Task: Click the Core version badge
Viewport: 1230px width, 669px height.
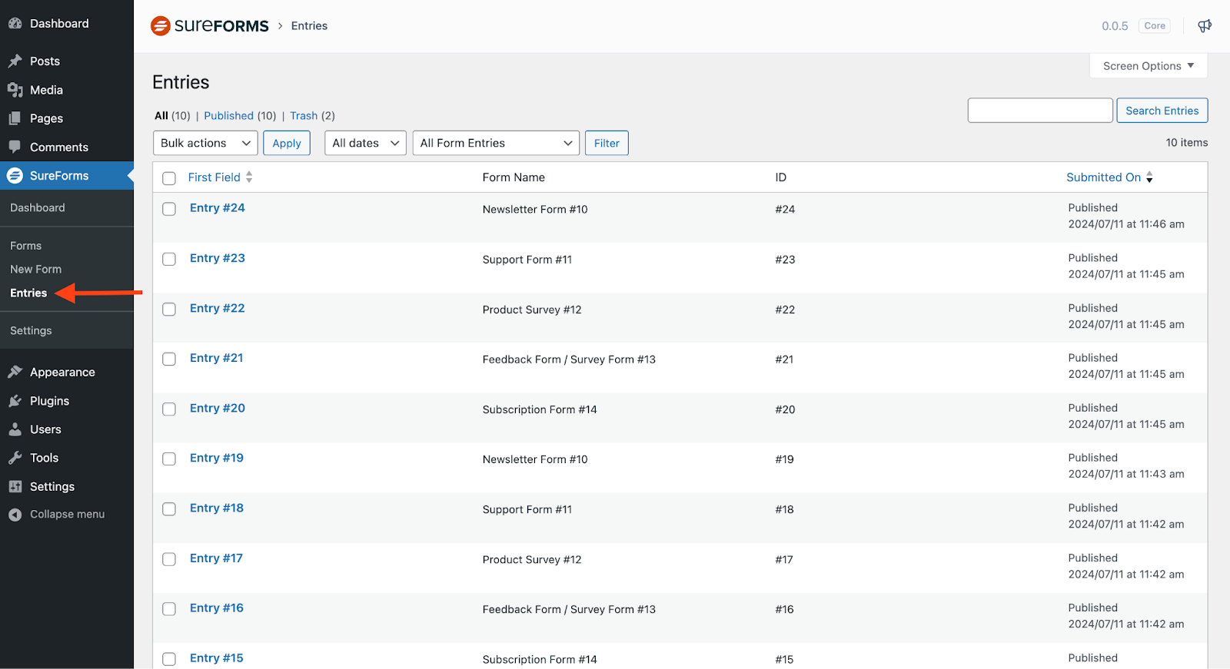Action: pyautogui.click(x=1155, y=26)
